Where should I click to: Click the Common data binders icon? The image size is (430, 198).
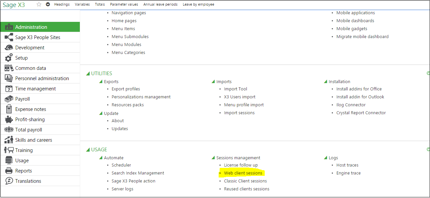(x=9, y=68)
